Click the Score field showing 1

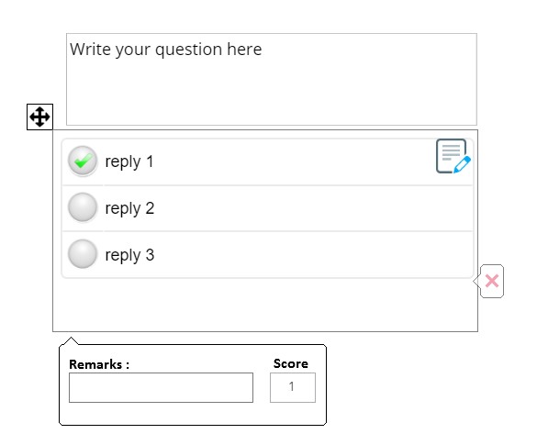coord(293,387)
